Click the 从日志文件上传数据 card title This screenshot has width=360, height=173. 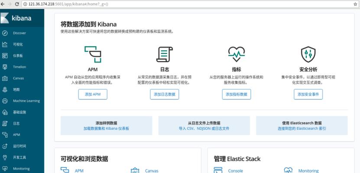pyautogui.click(x=204, y=123)
